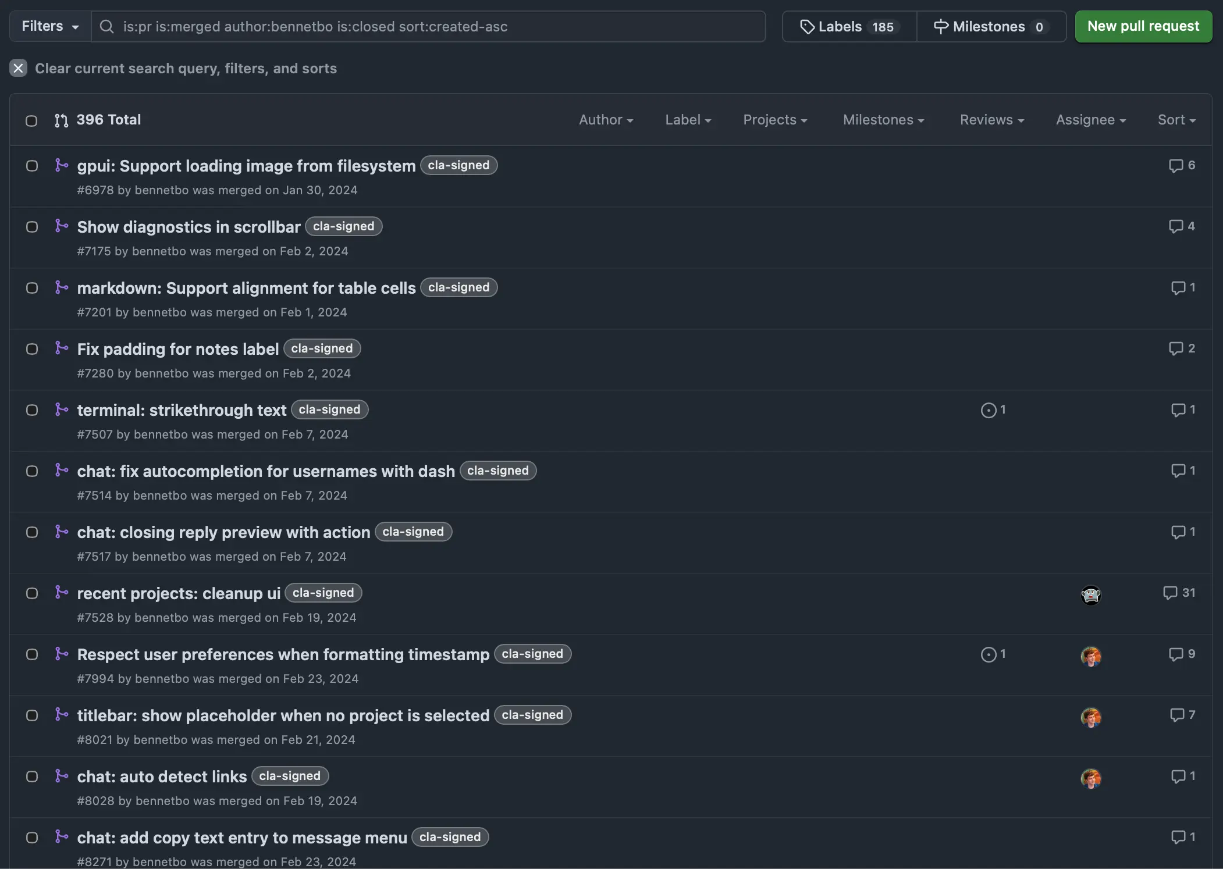The width and height of the screenshot is (1223, 869).
Task: Check the markdown table cells PR checkbox
Action: pos(32,287)
